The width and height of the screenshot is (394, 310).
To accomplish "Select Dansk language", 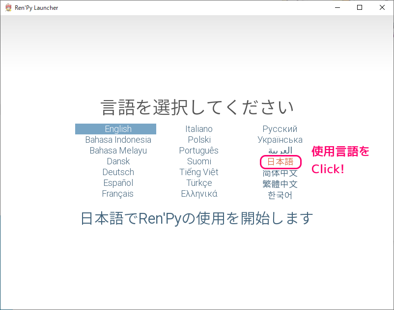I will (118, 161).
